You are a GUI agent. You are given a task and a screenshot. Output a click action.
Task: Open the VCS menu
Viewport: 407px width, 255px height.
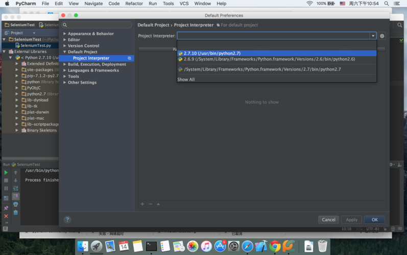click(184, 4)
